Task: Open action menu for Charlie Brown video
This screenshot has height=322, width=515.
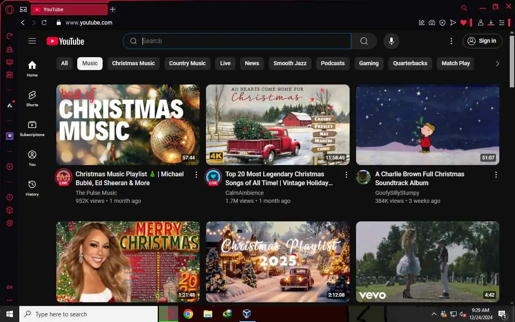Action: [496, 175]
